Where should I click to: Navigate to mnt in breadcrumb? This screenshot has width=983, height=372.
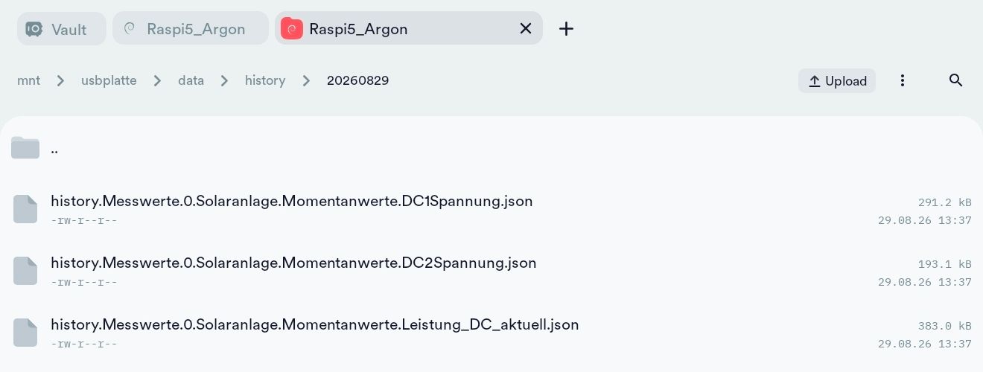click(x=29, y=80)
